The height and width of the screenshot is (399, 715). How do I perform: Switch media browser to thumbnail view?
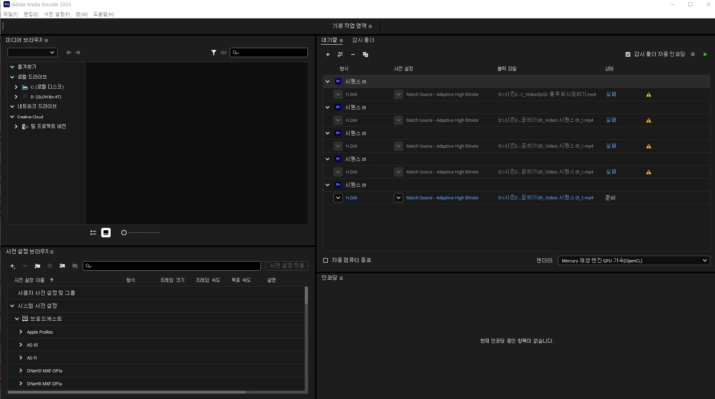[106, 233]
